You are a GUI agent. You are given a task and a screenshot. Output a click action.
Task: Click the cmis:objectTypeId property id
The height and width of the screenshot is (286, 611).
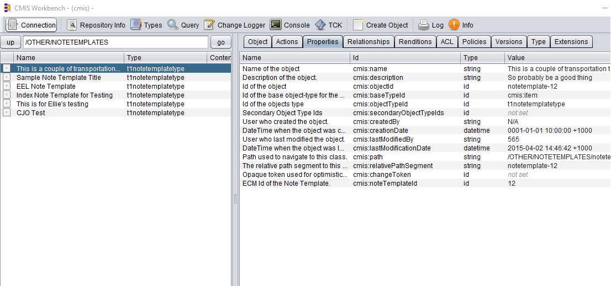[x=380, y=104]
